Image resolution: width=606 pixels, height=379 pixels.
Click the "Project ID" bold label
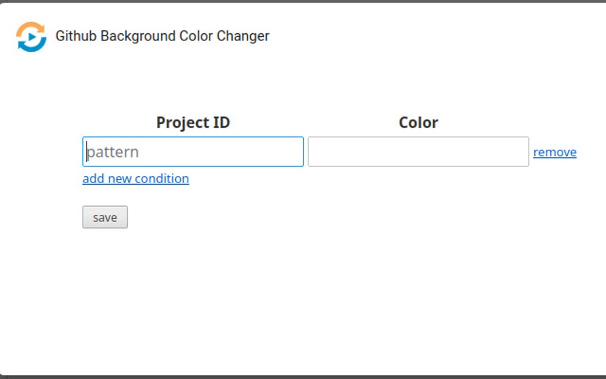click(x=193, y=122)
